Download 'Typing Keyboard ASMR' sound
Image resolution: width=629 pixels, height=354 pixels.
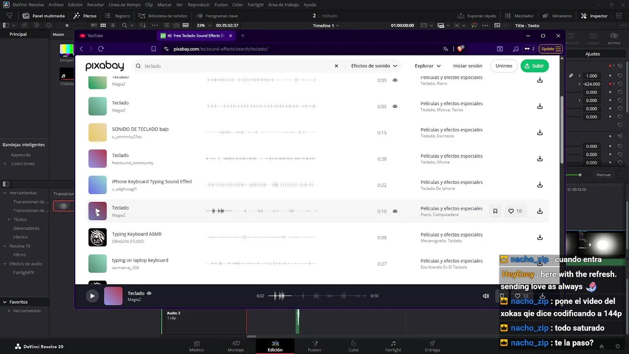540,237
